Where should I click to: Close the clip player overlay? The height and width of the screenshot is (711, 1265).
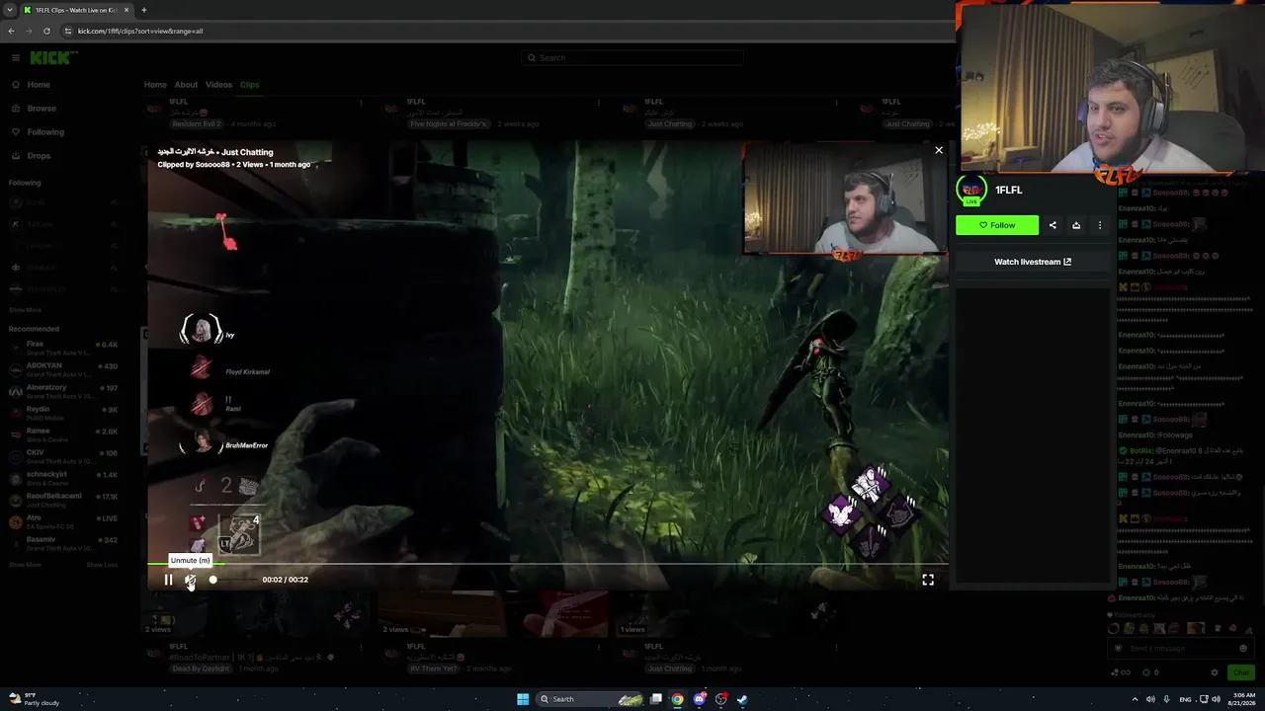[939, 150]
